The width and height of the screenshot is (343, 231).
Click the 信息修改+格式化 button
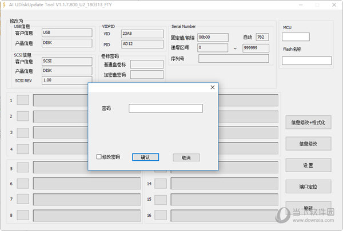click(x=308, y=123)
